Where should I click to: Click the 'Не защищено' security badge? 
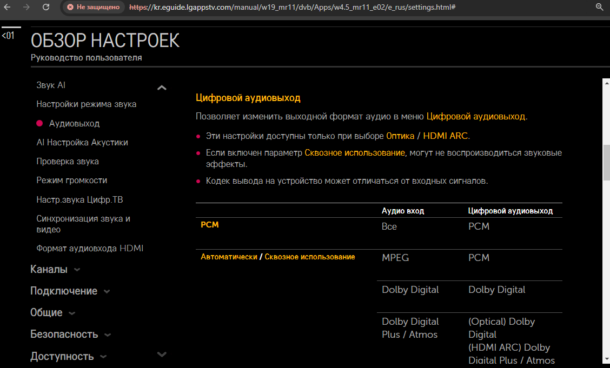click(94, 8)
